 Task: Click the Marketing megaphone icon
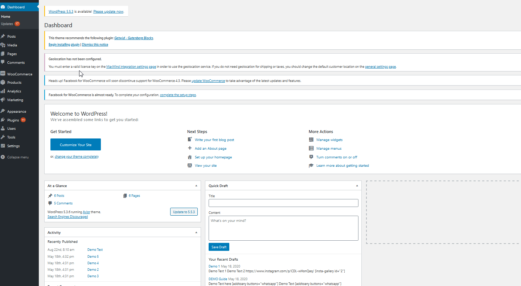(x=3, y=100)
